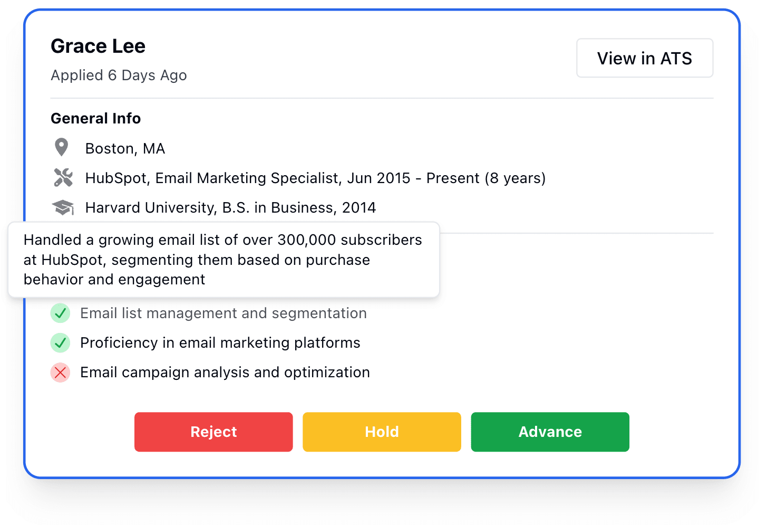Image resolution: width=768 pixels, height=525 pixels.
Task: Reject the candidate Grace Lee
Action: (213, 432)
